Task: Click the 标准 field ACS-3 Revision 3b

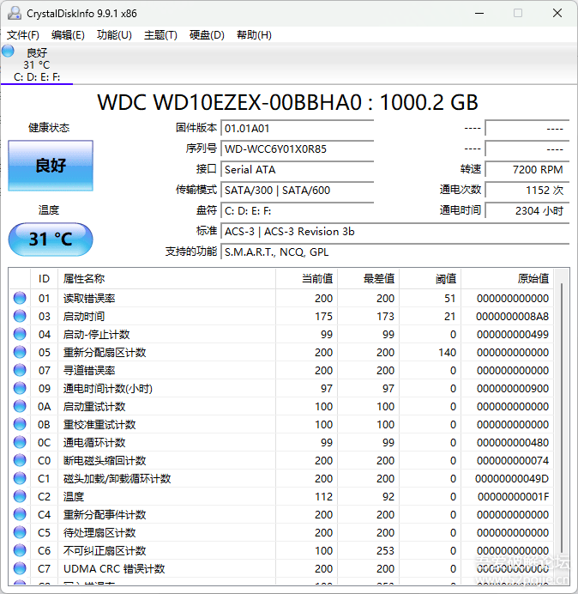Action: (x=394, y=232)
